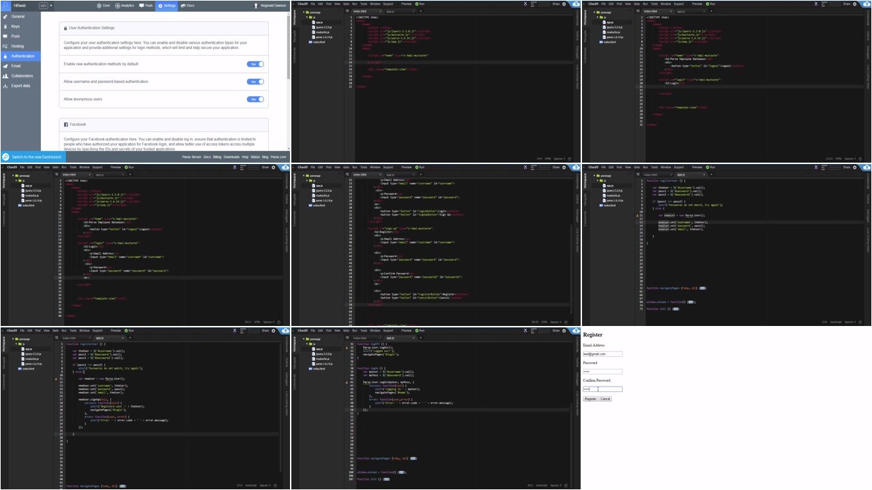Open the Billing footer link
The width and height of the screenshot is (872, 490).
[x=217, y=157]
